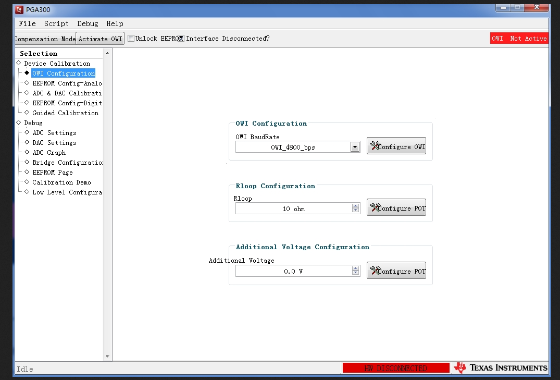560x380 pixels.
Task: Click the HW DISCONNECTED status indicator
Action: (x=396, y=368)
